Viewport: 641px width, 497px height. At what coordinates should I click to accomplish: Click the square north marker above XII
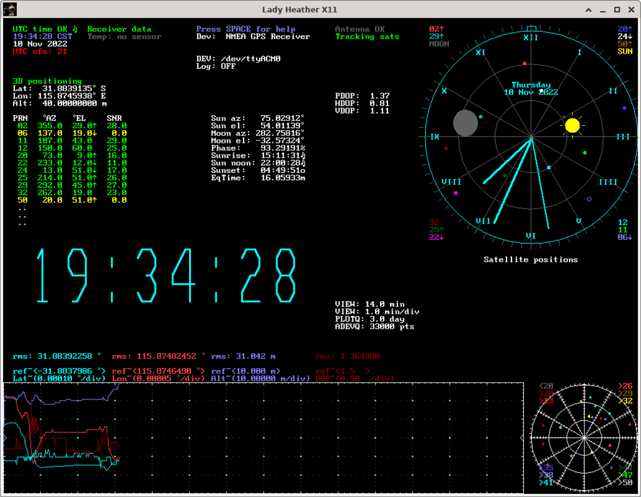pyautogui.click(x=531, y=28)
